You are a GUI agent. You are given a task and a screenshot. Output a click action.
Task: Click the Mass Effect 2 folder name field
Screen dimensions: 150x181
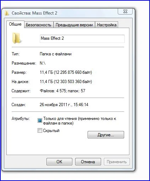tap(82, 39)
